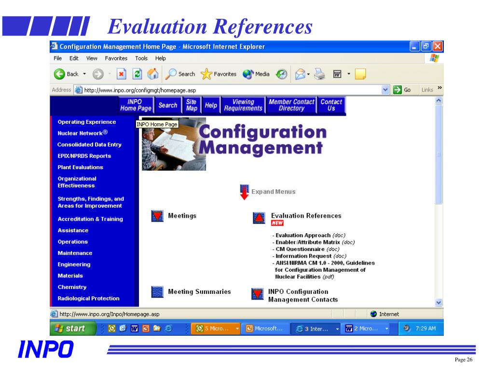Click the Back arrow button in the toolbar

click(x=59, y=74)
